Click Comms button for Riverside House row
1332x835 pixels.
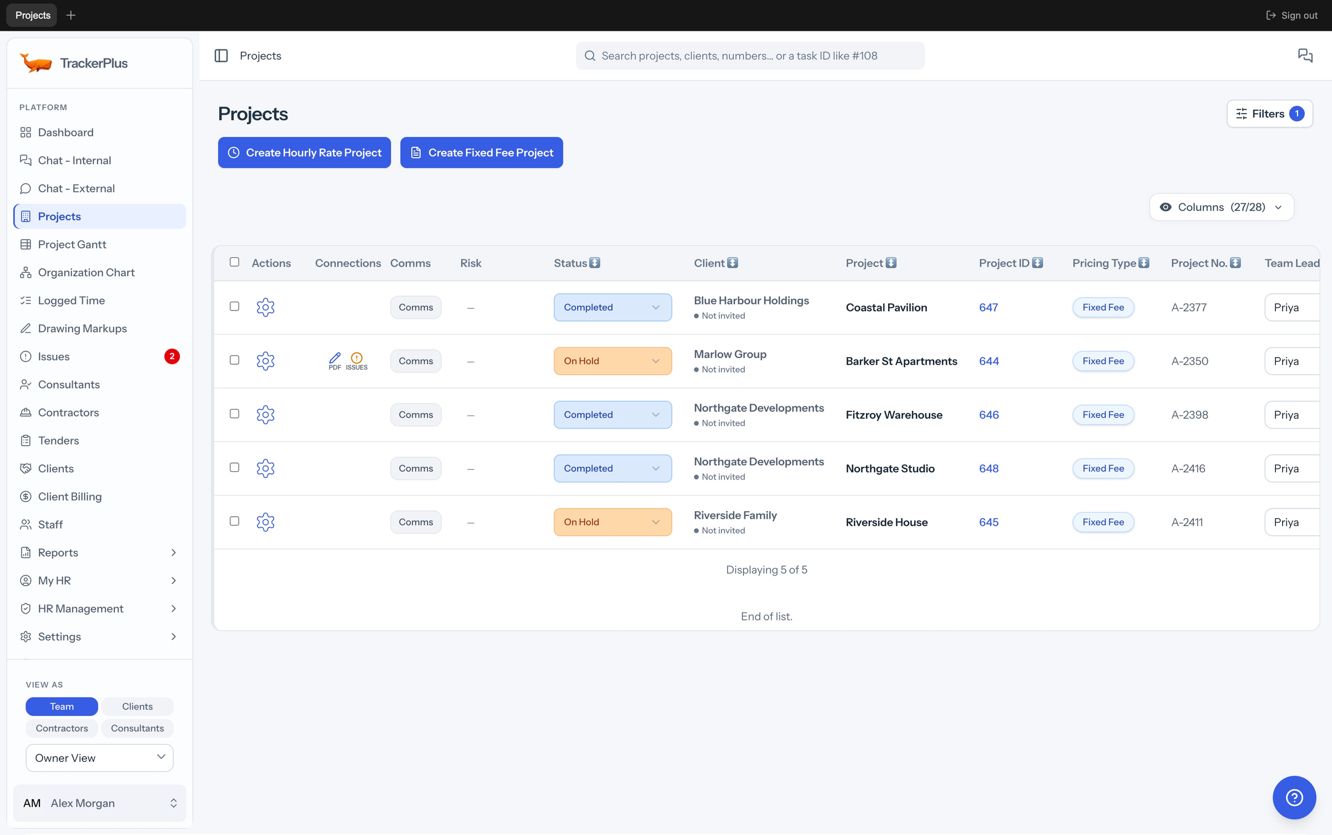[x=415, y=522]
